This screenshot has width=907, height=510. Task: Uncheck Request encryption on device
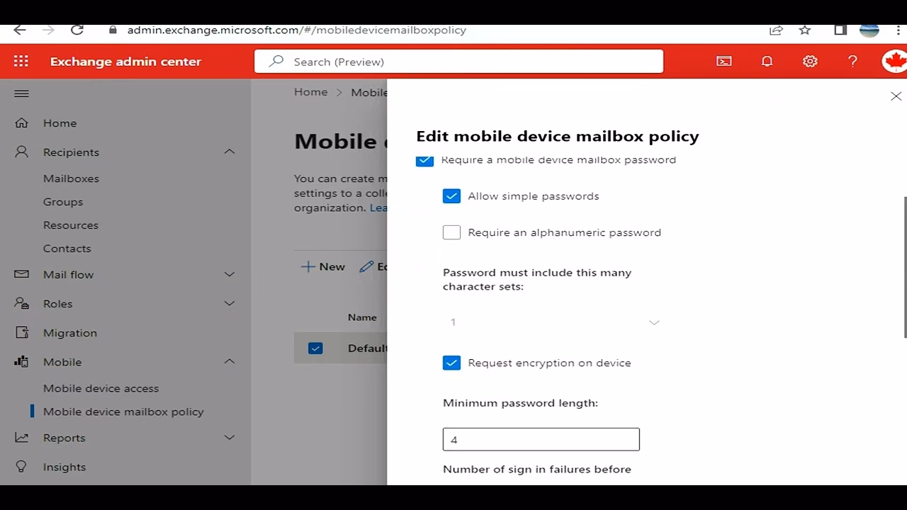(451, 363)
